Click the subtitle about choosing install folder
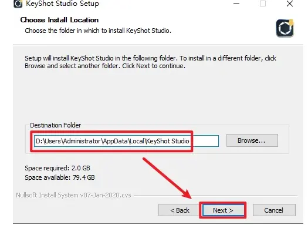Image resolution: width=308 pixels, height=225 pixels. tap(98, 31)
